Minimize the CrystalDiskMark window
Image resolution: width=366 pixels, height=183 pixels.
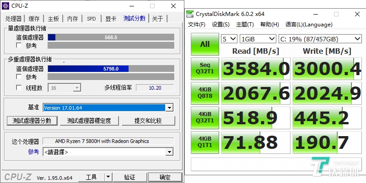point(315,14)
